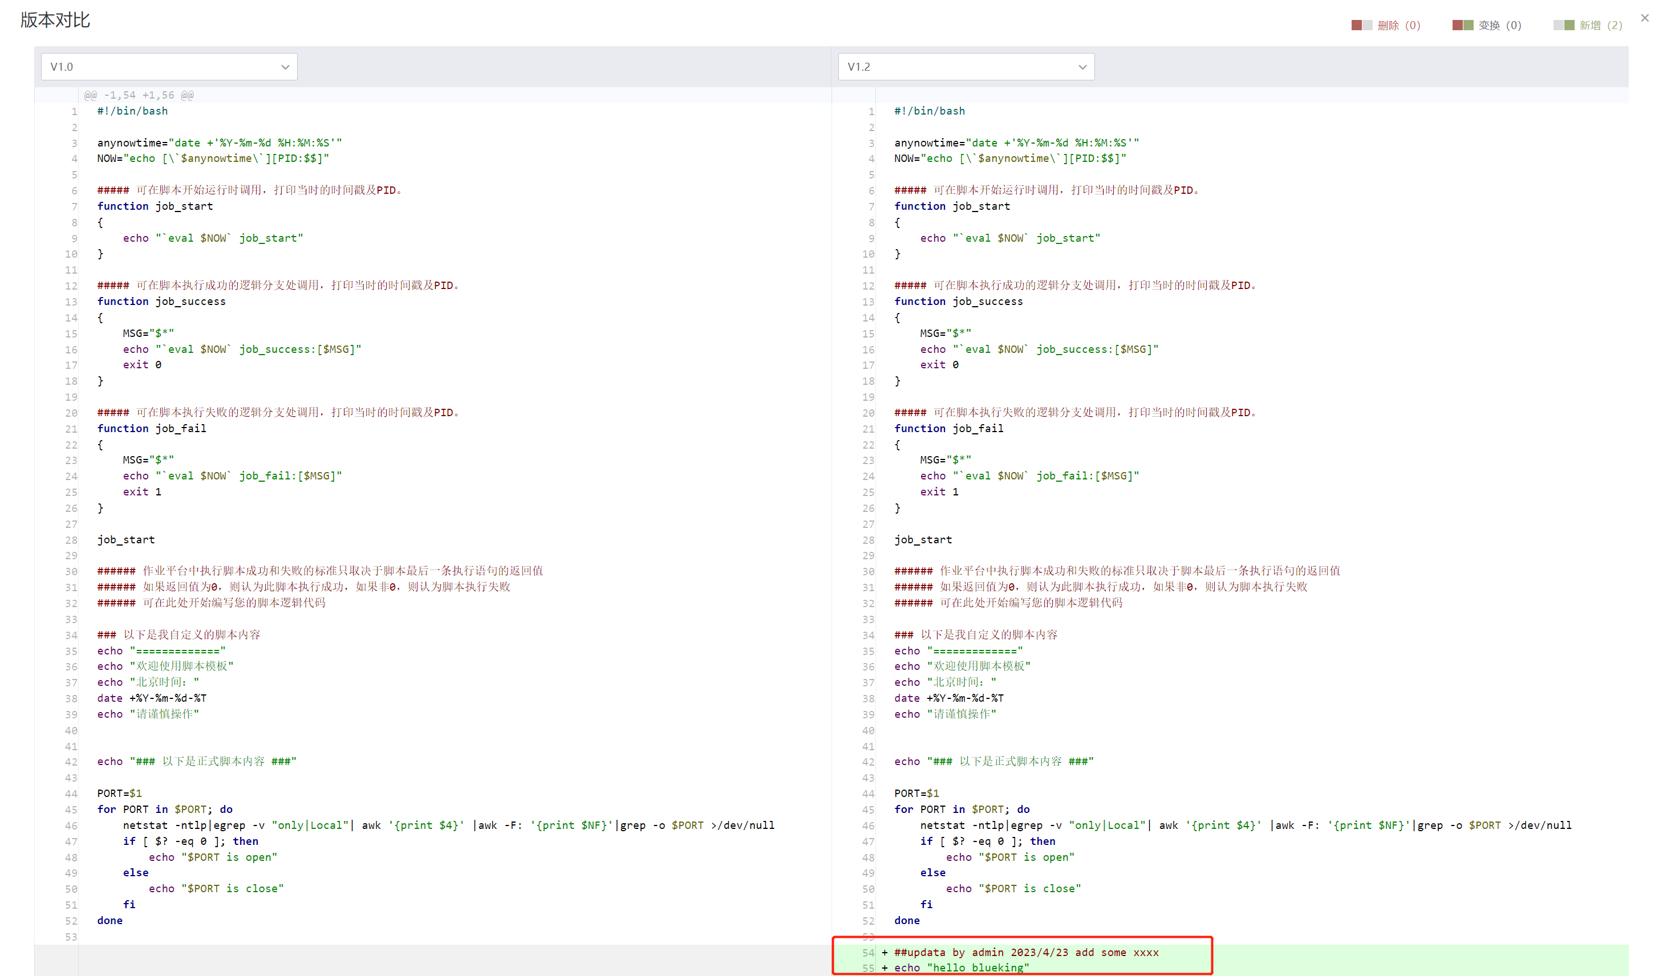Click function job_fail in right pane
The image size is (1663, 976).
[x=948, y=428]
